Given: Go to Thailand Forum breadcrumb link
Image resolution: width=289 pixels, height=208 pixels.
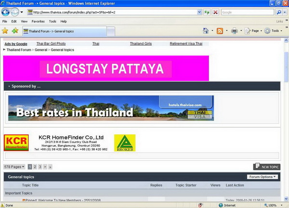Looking at the screenshot, I should click(x=19, y=50).
